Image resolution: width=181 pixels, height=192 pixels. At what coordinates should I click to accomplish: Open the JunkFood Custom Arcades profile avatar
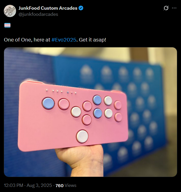(10, 11)
